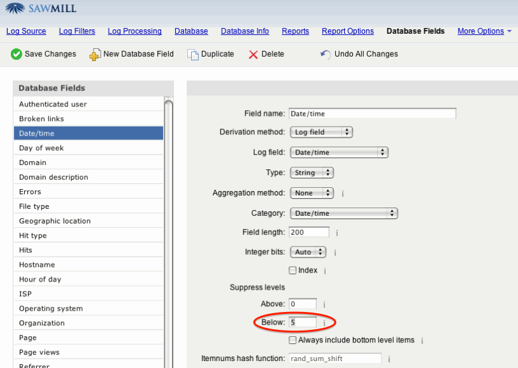This screenshot has height=368, width=518.
Task: Click the green Save Changes checkmark icon
Action: click(x=17, y=54)
